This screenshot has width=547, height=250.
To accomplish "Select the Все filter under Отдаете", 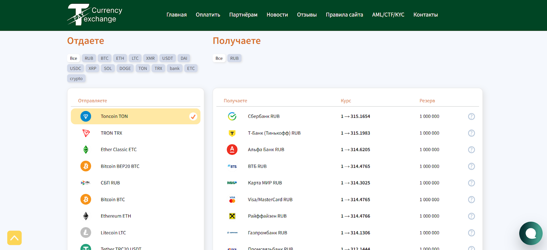I will point(74,58).
